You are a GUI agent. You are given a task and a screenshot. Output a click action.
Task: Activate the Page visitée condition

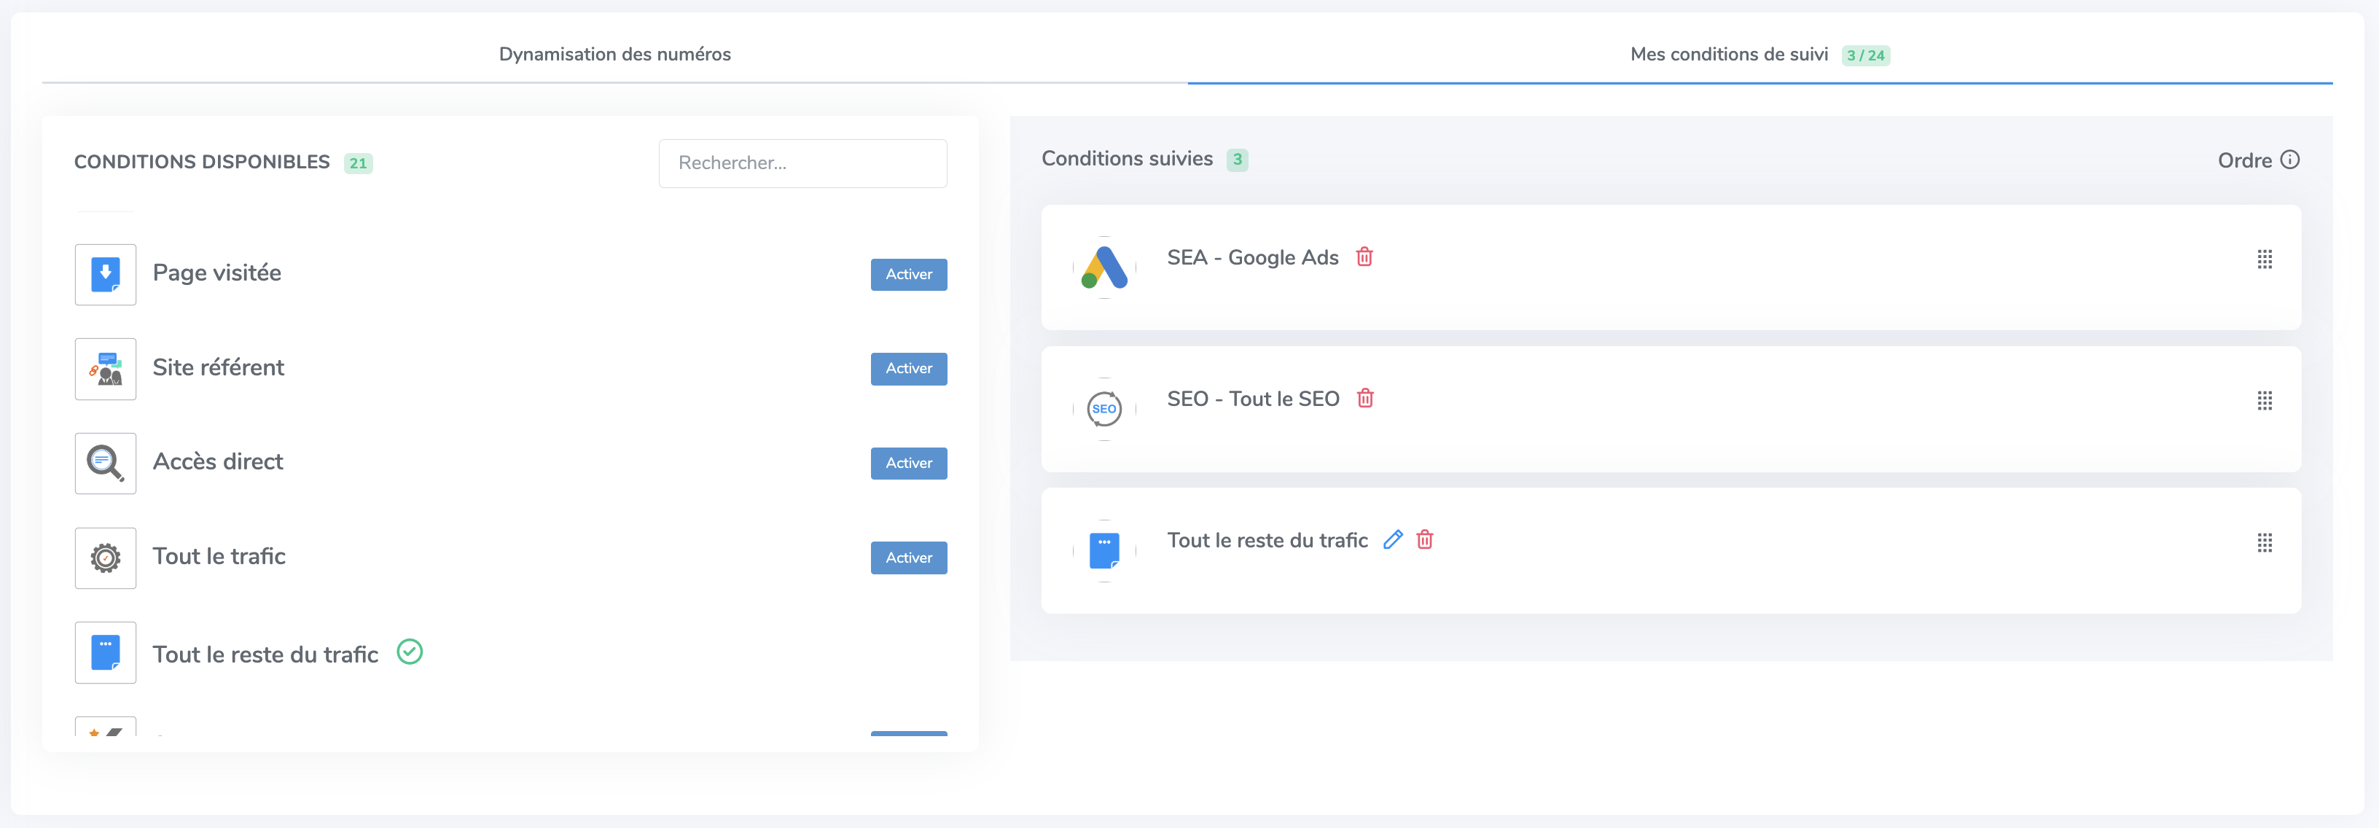click(x=908, y=274)
